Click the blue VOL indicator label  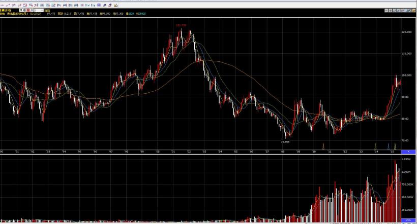pos(408,220)
